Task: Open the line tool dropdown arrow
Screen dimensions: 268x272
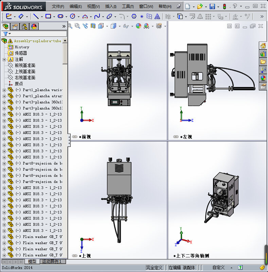Action: (x=42, y=16)
